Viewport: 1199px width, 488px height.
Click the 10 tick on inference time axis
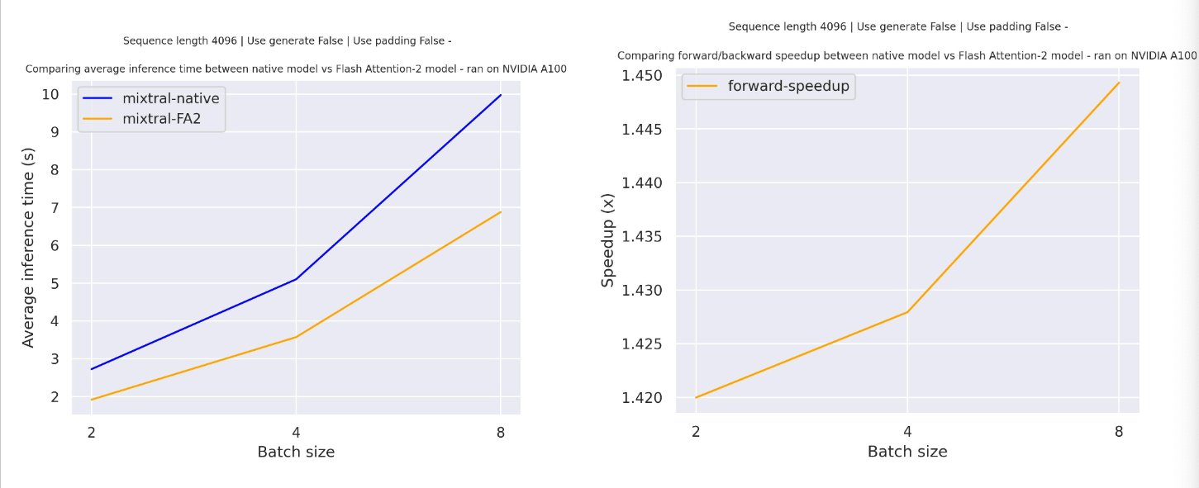pos(51,94)
